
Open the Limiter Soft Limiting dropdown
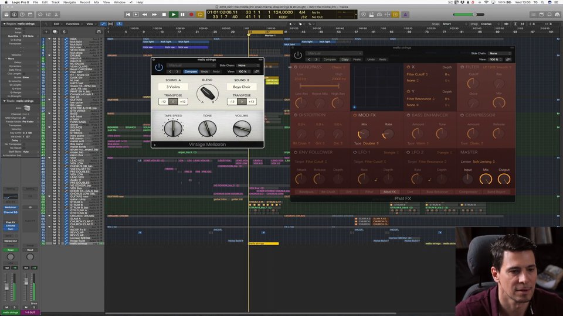[x=483, y=162]
